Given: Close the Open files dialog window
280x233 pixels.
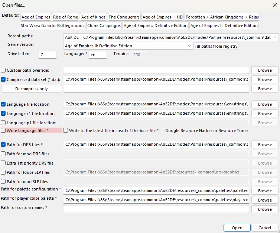Looking at the screenshot, I should coord(275,5).
